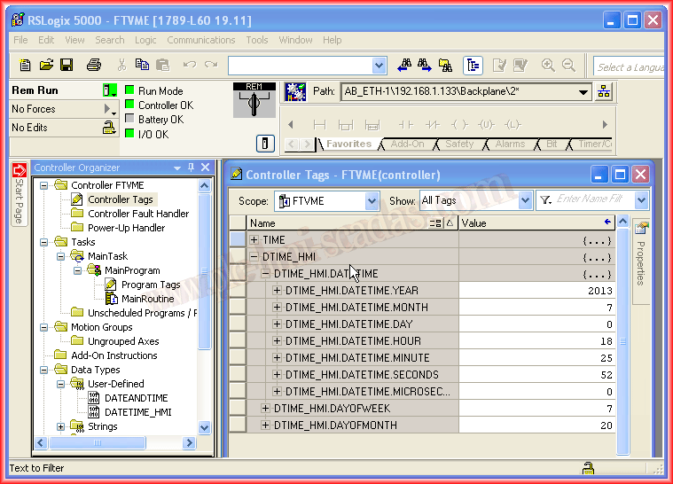Screen dimensions: 673x484
Task: Expand the DTIME_HMI.DAYOFWEEK tag
Action: pyautogui.click(x=266, y=409)
